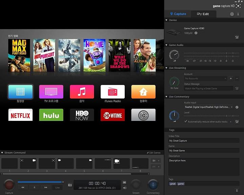Jump to Live view
This screenshot has height=195, width=244.
tap(57, 188)
